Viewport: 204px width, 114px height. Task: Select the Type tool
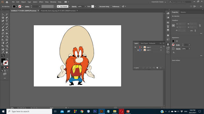(7, 21)
